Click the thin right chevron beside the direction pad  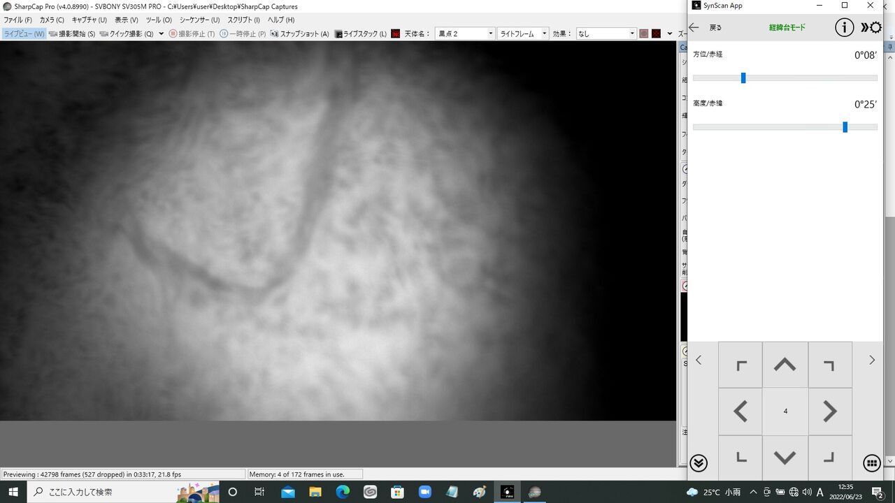pos(872,360)
